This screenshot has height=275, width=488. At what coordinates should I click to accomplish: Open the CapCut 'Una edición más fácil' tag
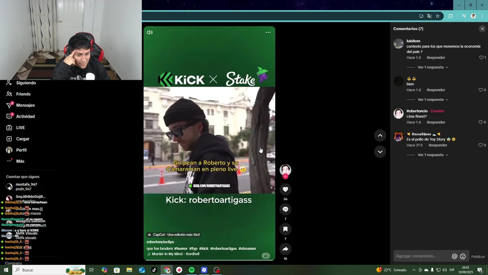point(173,235)
